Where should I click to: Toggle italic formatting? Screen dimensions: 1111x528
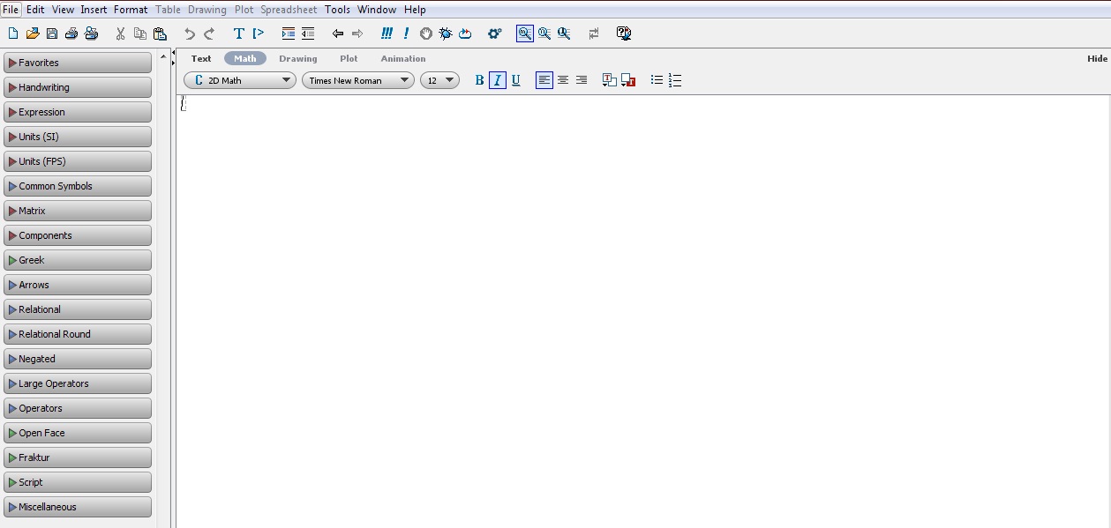(x=497, y=80)
